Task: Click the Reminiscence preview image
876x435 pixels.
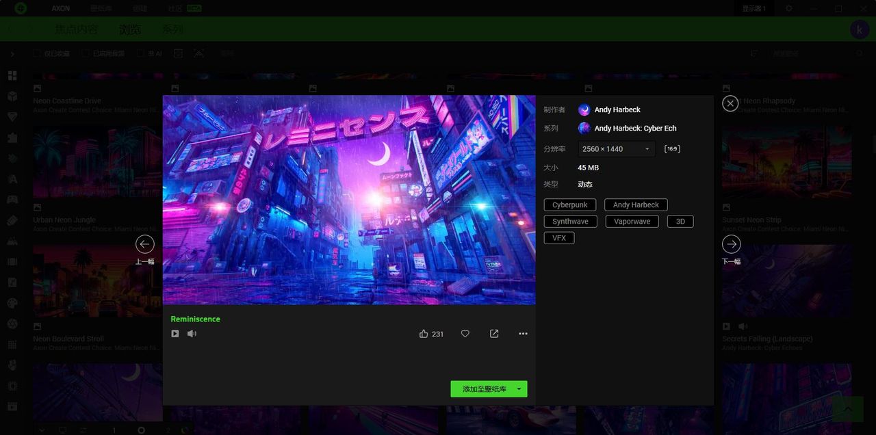Action: click(349, 200)
